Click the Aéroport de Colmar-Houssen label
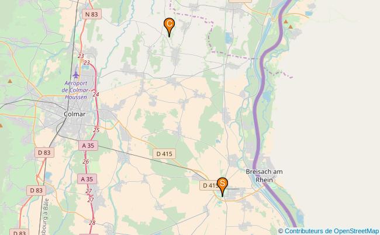 75,90
